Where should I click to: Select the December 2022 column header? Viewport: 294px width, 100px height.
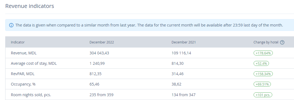[x=102, y=42]
